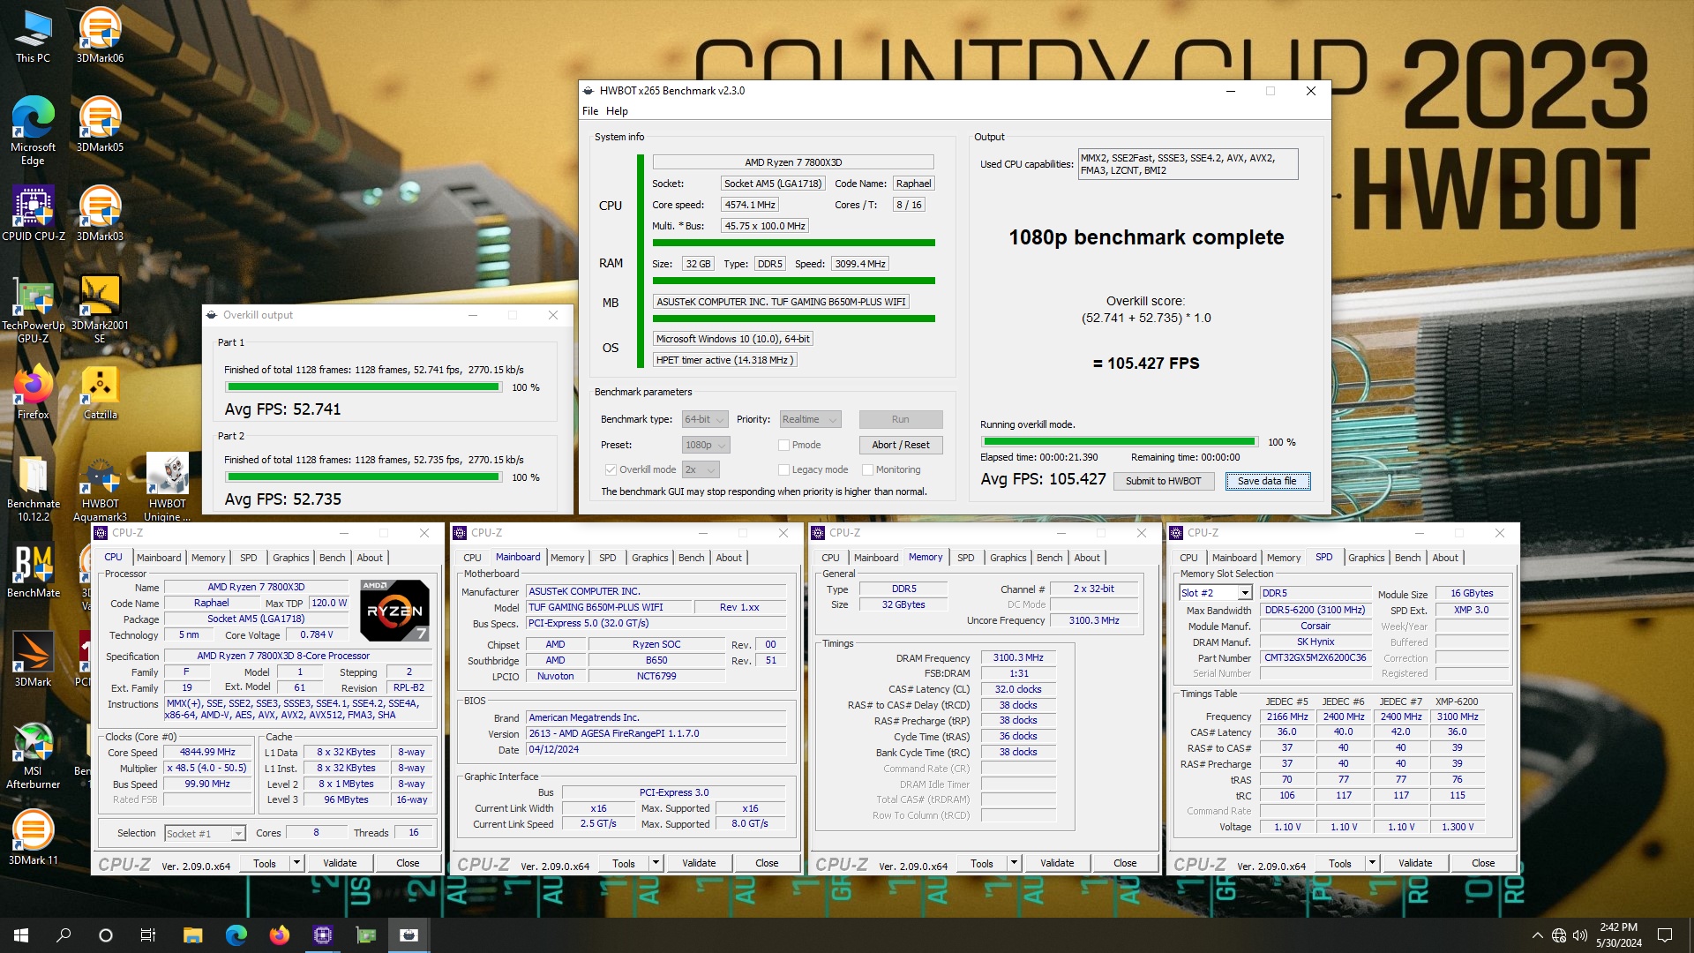Viewport: 1694px width, 953px height.
Task: Open Firefox from the taskbar
Action: pyautogui.click(x=279, y=935)
